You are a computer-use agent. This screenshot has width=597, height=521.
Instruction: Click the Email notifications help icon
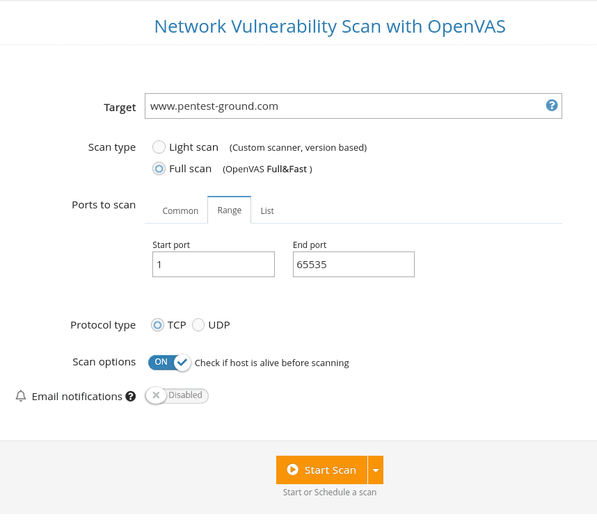pyautogui.click(x=130, y=396)
